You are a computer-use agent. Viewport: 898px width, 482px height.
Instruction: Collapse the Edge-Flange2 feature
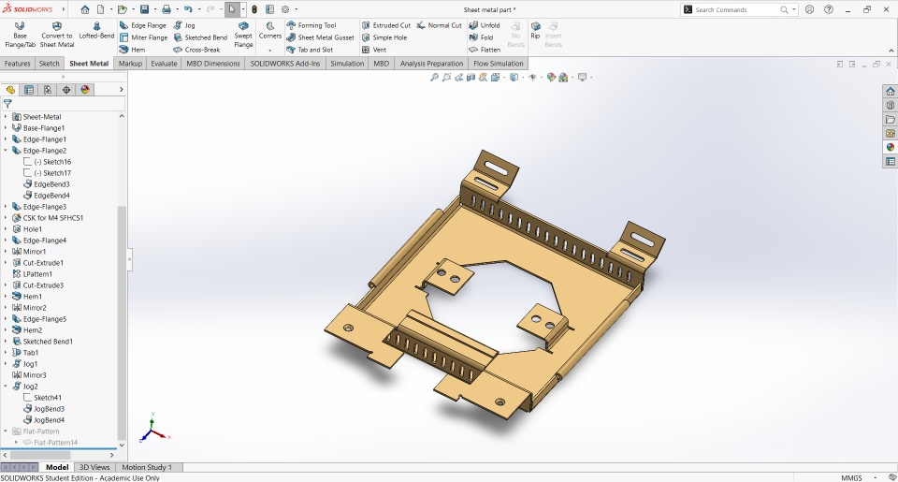(x=6, y=151)
